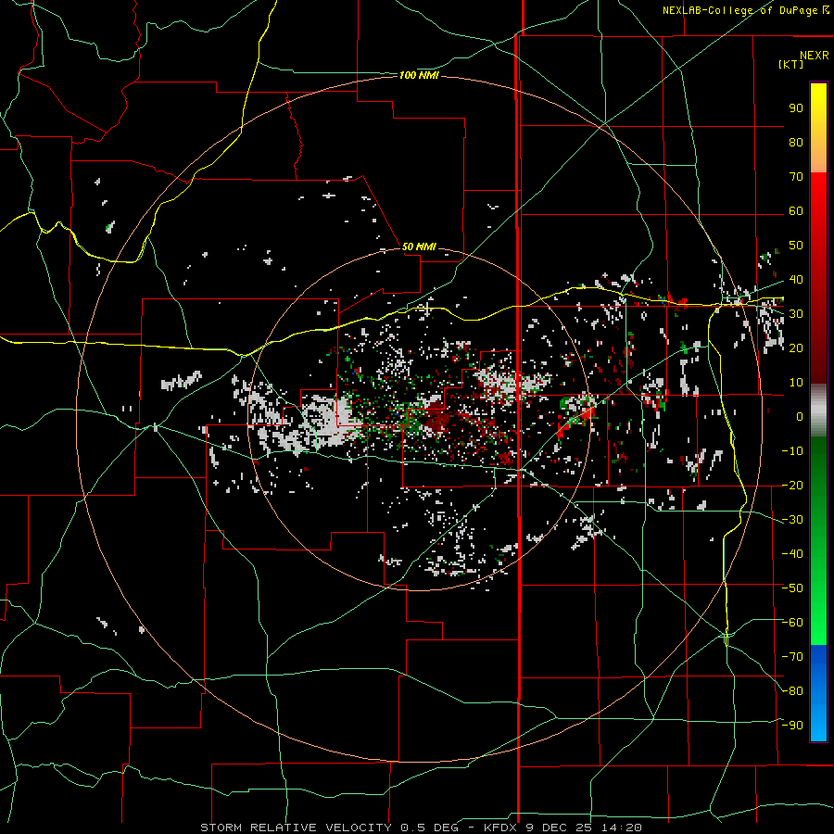Click the bright green segment of the color bar
This screenshot has width=834, height=834.
click(x=818, y=540)
